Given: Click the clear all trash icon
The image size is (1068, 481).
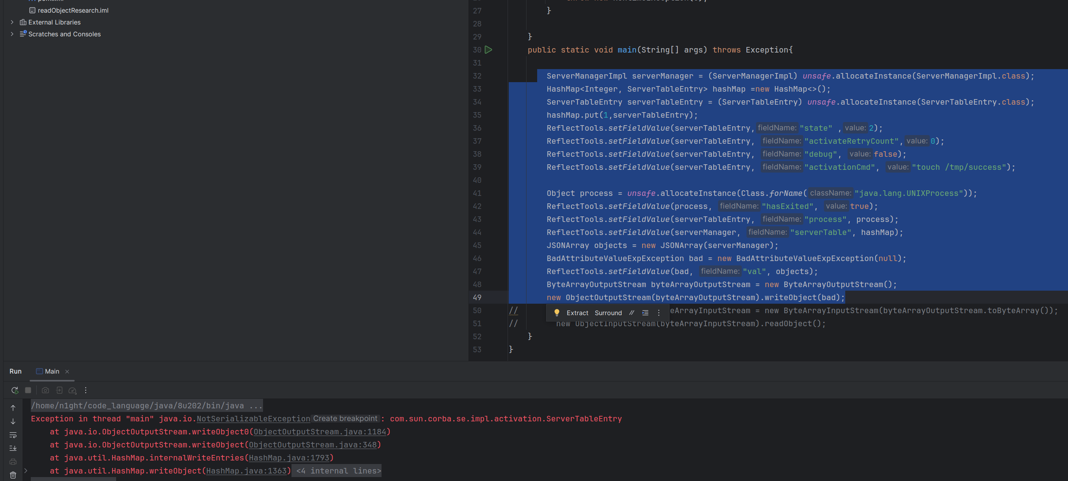Looking at the screenshot, I should tap(13, 475).
